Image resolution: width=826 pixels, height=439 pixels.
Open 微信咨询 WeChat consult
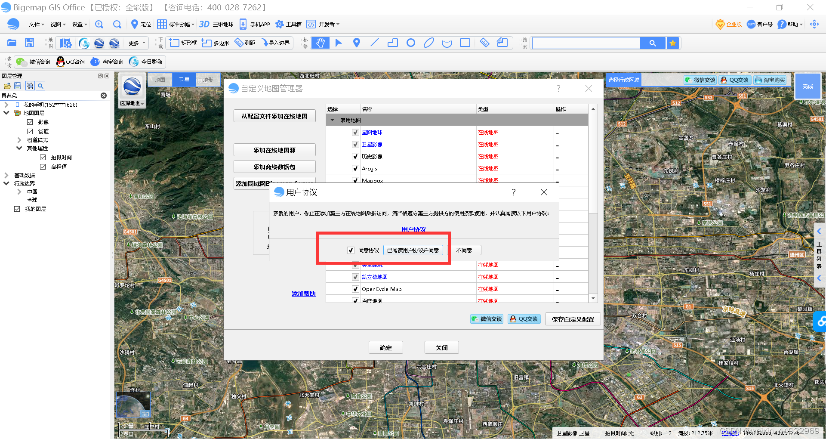tap(33, 62)
